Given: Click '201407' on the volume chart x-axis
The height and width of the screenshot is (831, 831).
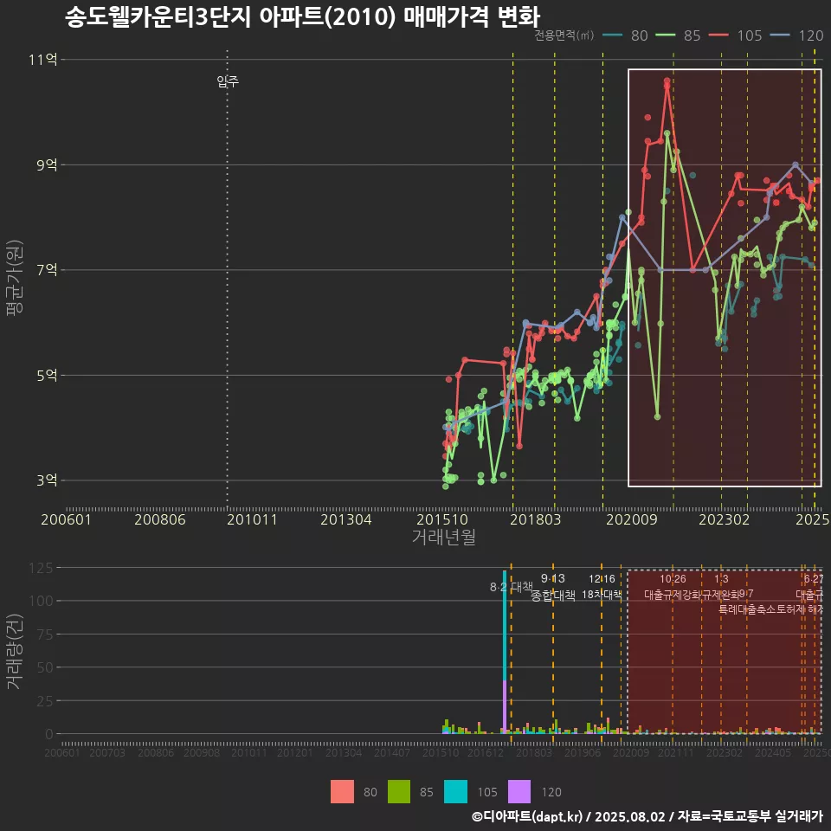Looking at the screenshot, I should pos(391,752).
